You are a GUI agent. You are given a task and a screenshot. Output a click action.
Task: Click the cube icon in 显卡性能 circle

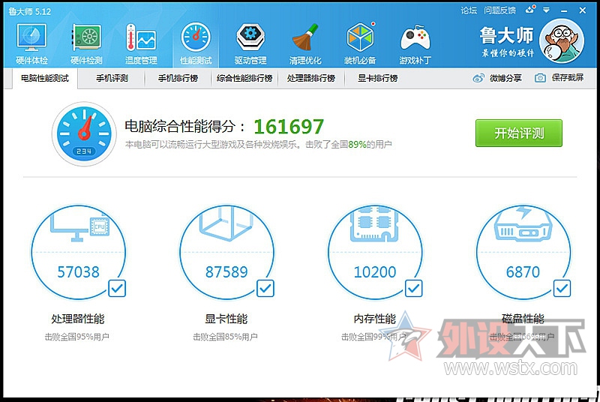(226, 223)
